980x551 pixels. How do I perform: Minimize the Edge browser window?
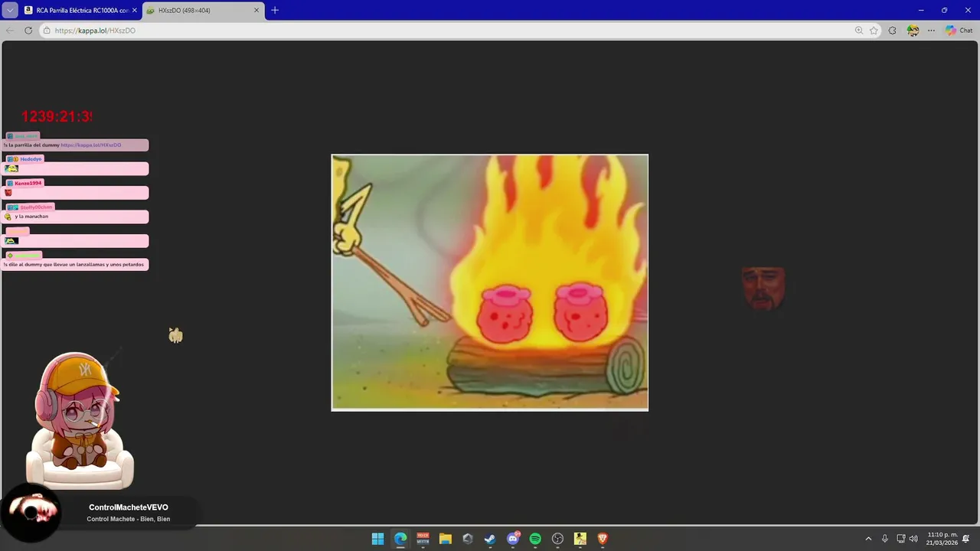(x=921, y=10)
